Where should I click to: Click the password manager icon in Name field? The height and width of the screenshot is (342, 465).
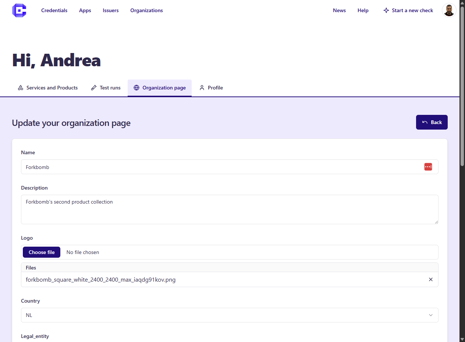428,167
